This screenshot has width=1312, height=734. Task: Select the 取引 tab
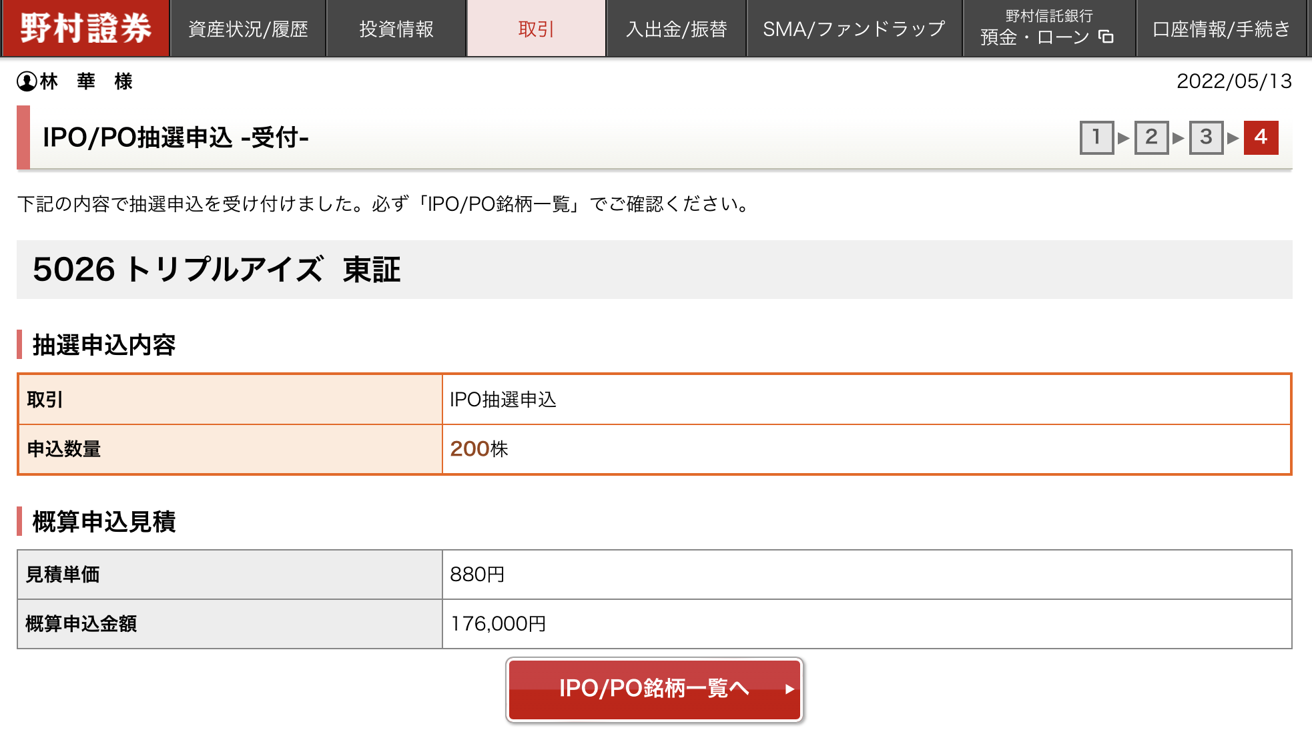point(537,29)
